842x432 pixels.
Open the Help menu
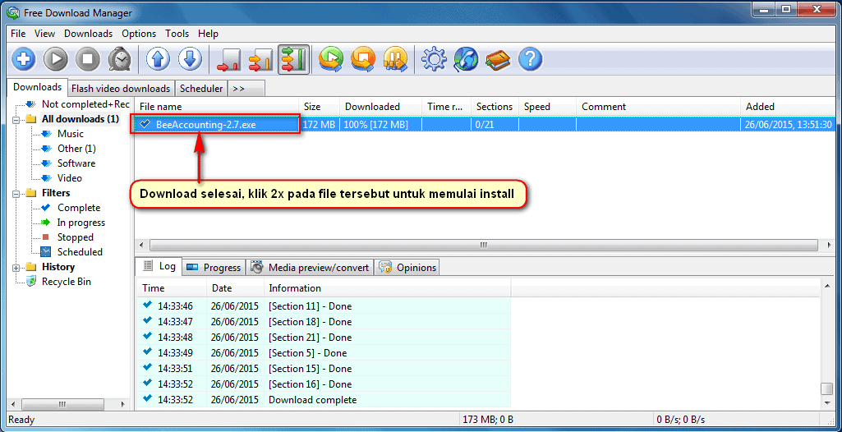pyautogui.click(x=208, y=34)
